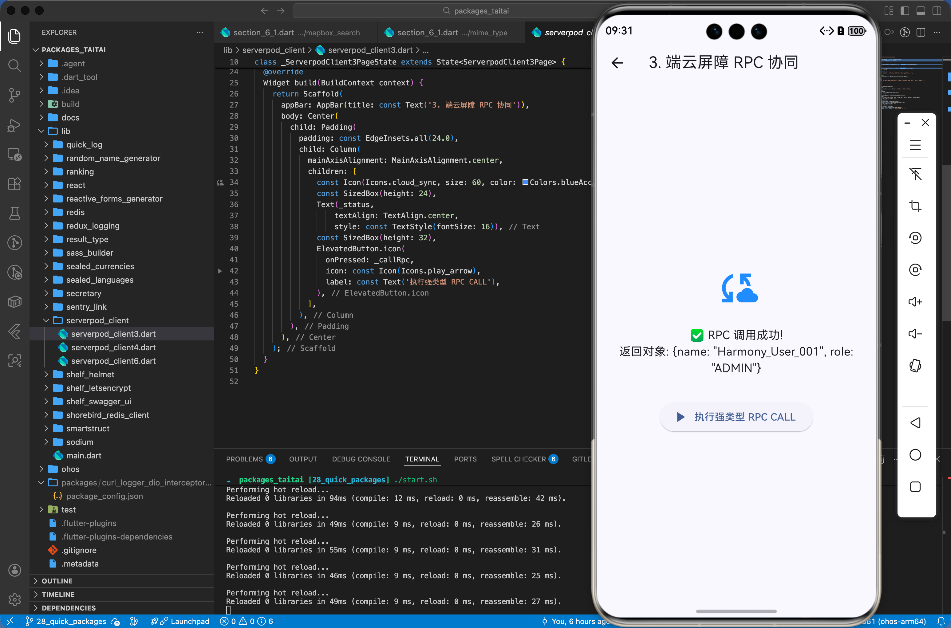Open Run and Debug view
The image size is (951, 628).
pos(14,125)
